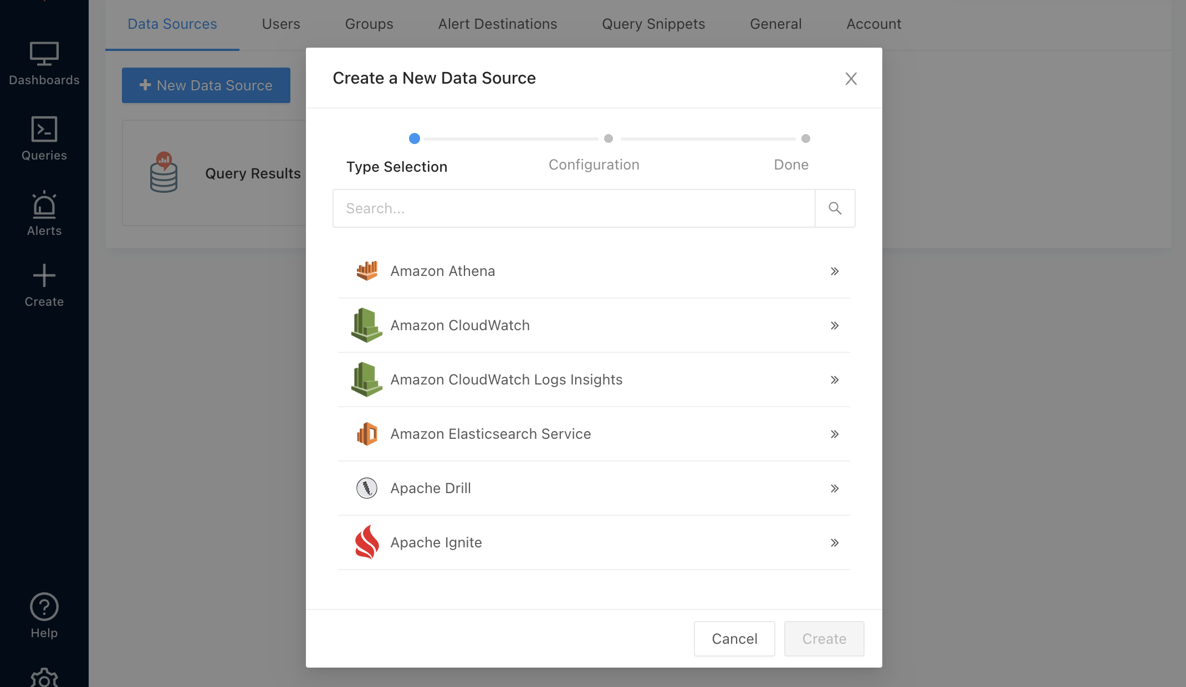Click the CloudWatch Logs Insights logo icon

tap(367, 380)
